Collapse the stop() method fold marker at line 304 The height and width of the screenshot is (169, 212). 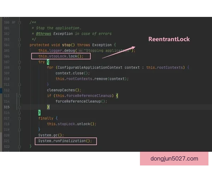tap(20, 45)
